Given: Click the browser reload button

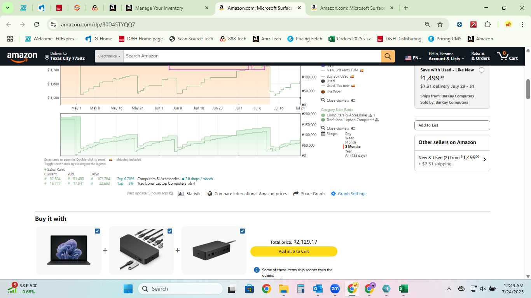Looking at the screenshot, I should pyautogui.click(x=37, y=24).
